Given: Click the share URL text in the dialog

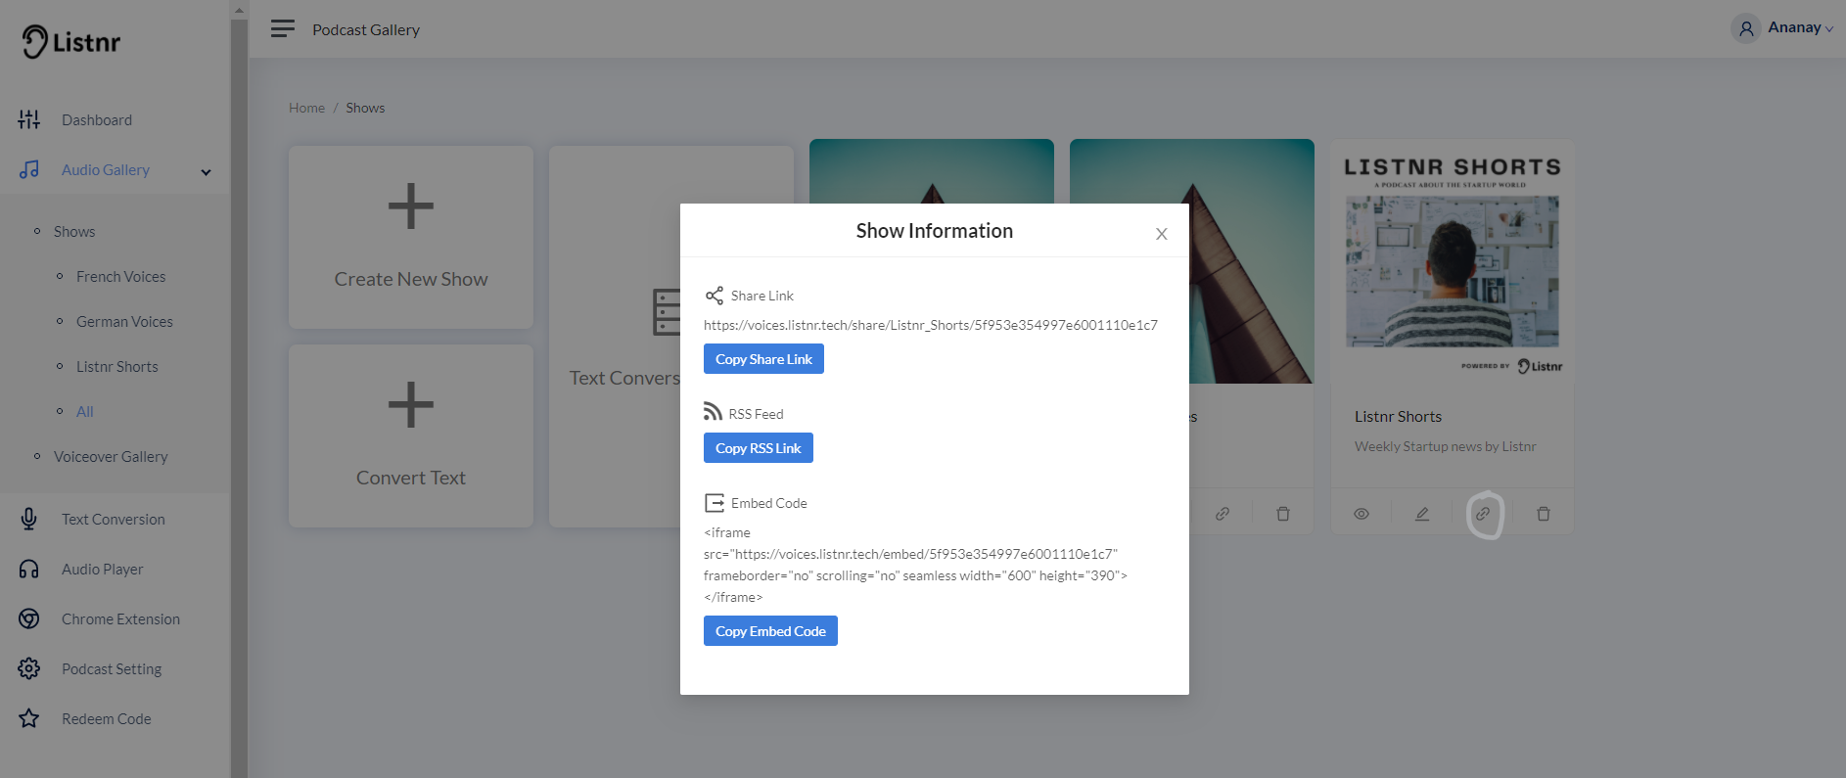Looking at the screenshot, I should tap(931, 325).
